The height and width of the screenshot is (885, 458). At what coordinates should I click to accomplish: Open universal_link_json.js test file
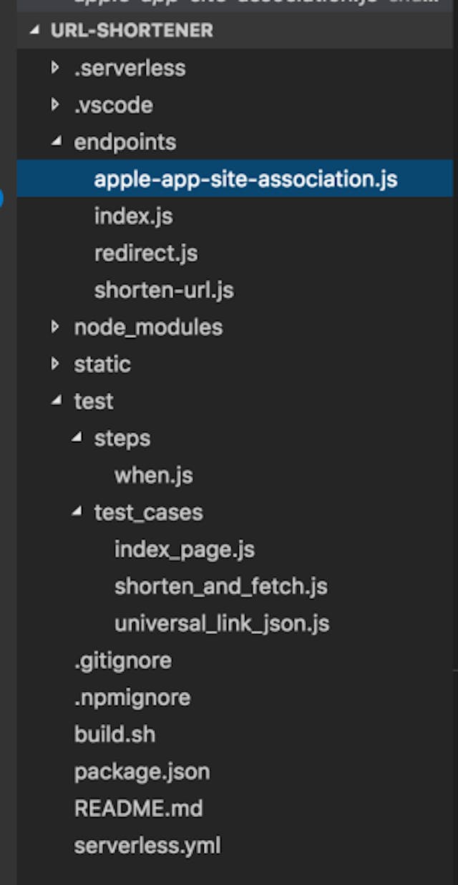pyautogui.click(x=222, y=624)
